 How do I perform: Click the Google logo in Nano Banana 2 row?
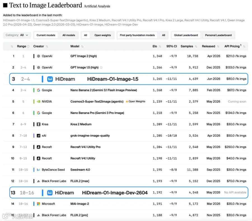pyautogui.click(x=39, y=90)
